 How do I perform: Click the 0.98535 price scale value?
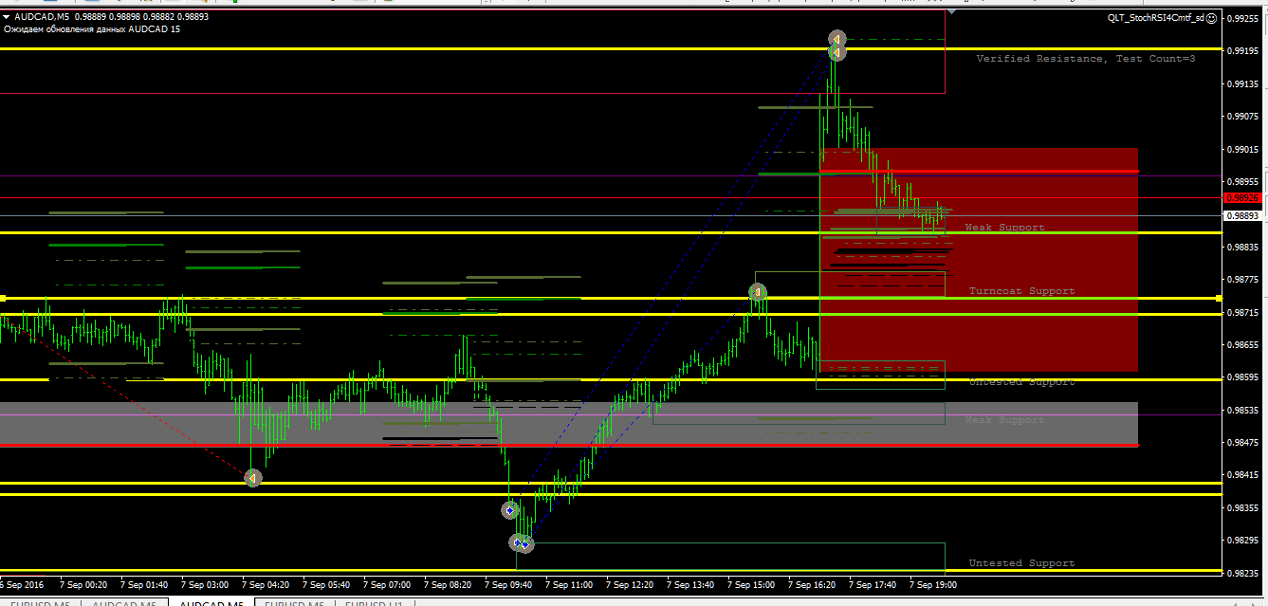tap(1243, 412)
